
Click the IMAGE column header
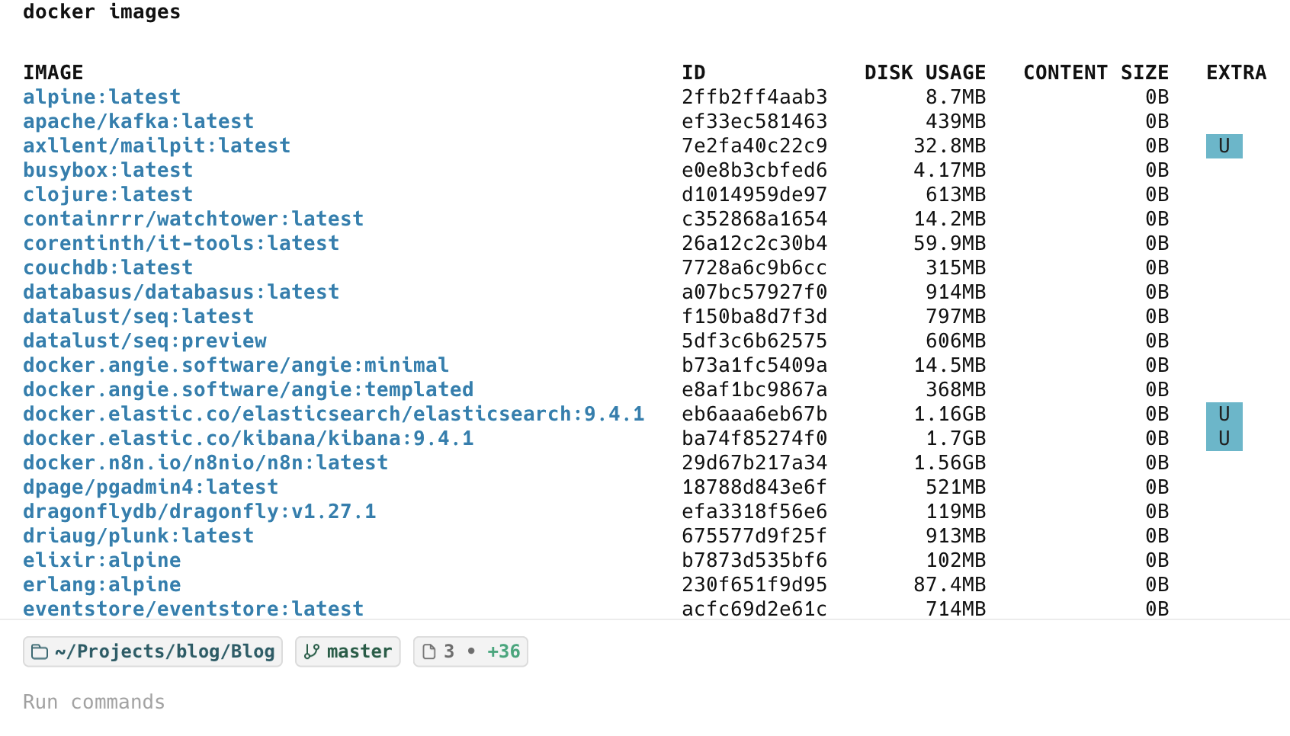point(53,73)
